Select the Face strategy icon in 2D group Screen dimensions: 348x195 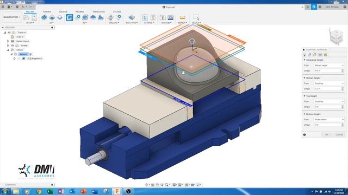coord(60,17)
